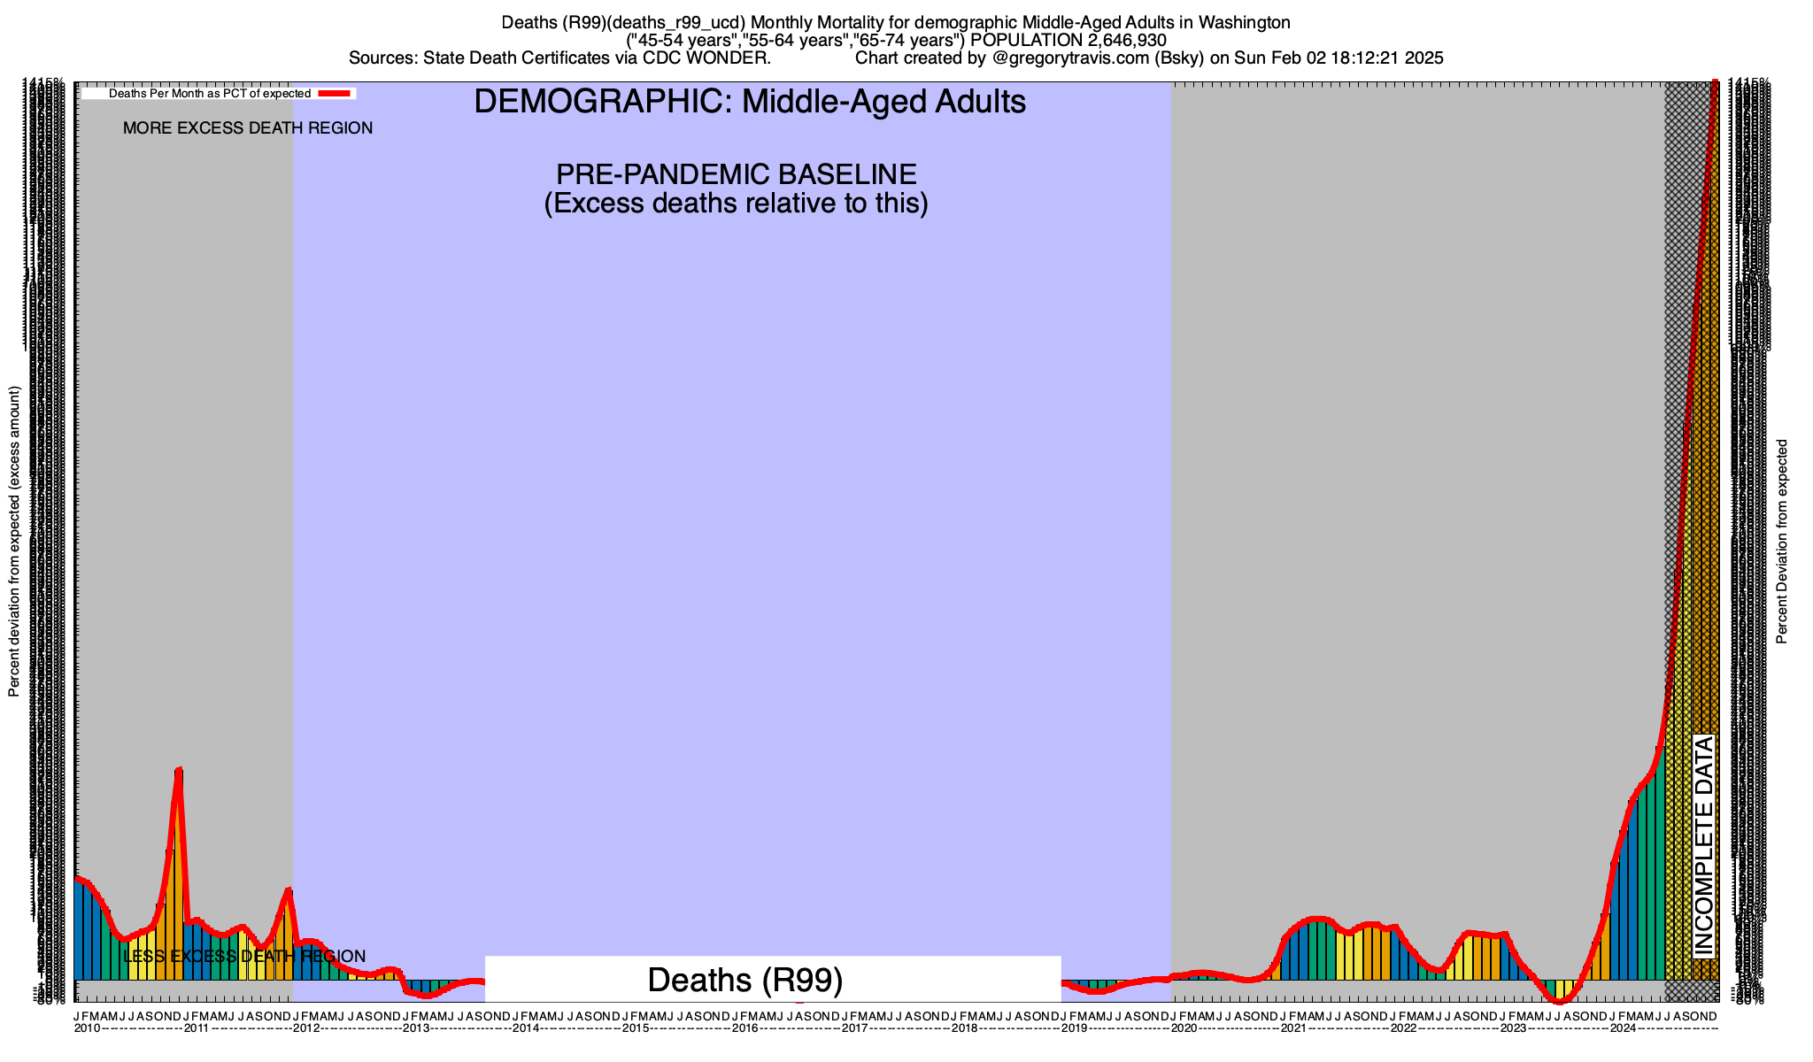Click the 2022 year label on x-axis
This screenshot has width=1813, height=1062.
pyautogui.click(x=1404, y=1028)
